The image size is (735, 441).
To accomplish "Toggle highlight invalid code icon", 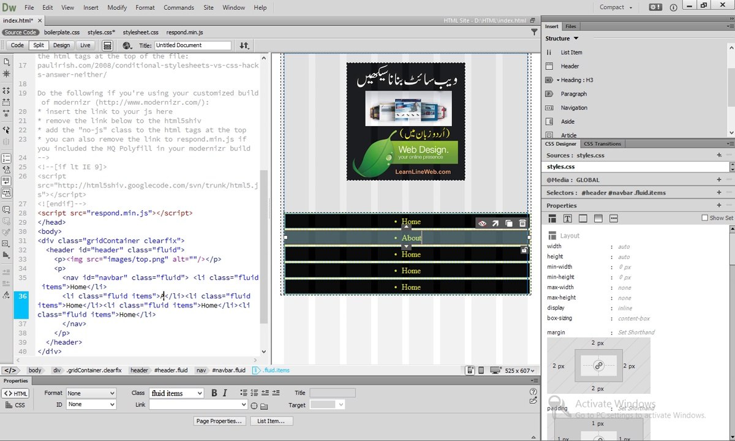I will [x=6, y=170].
